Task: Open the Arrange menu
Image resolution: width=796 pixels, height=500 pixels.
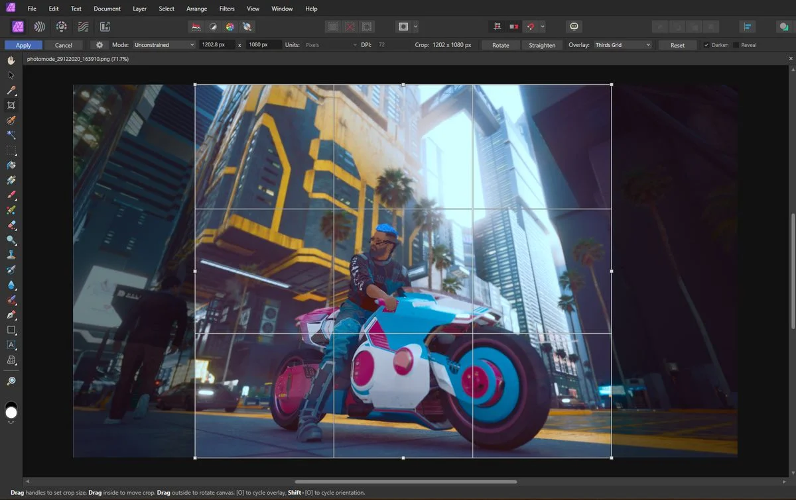Action: tap(196, 9)
